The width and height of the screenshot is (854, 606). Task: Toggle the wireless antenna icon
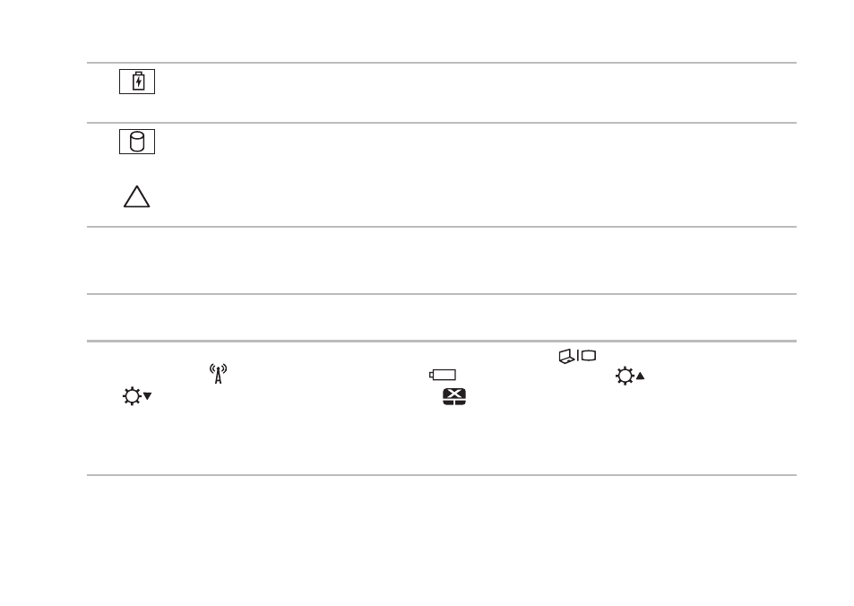(x=219, y=374)
